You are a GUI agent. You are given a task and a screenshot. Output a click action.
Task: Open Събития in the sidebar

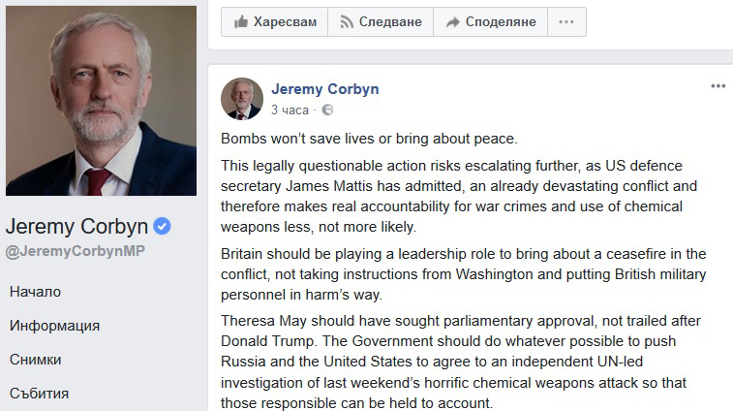click(x=40, y=394)
